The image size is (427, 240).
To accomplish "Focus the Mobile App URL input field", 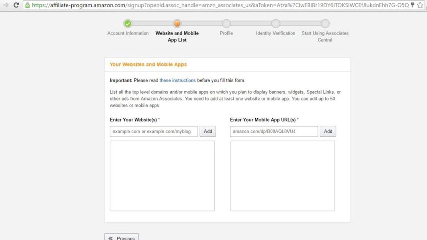I will tap(274, 131).
